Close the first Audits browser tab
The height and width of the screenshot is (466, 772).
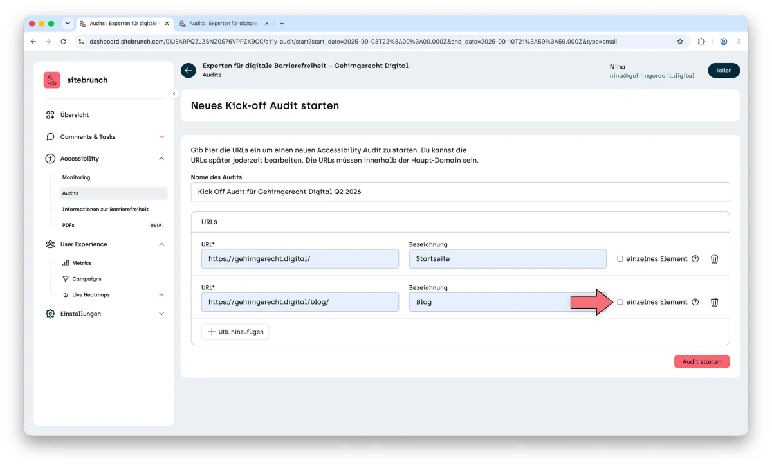[x=167, y=24]
